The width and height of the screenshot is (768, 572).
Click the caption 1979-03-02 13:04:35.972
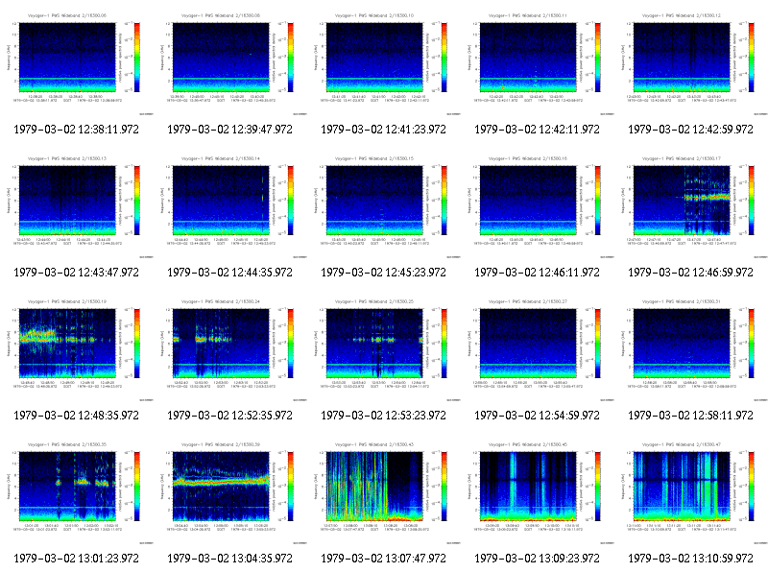coord(229,559)
